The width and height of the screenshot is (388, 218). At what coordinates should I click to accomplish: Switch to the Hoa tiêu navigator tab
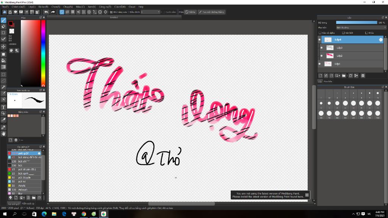point(328,81)
